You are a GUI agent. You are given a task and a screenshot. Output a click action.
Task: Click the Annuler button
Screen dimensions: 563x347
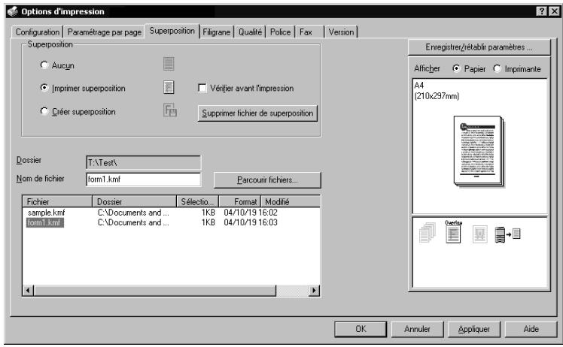tap(417, 329)
